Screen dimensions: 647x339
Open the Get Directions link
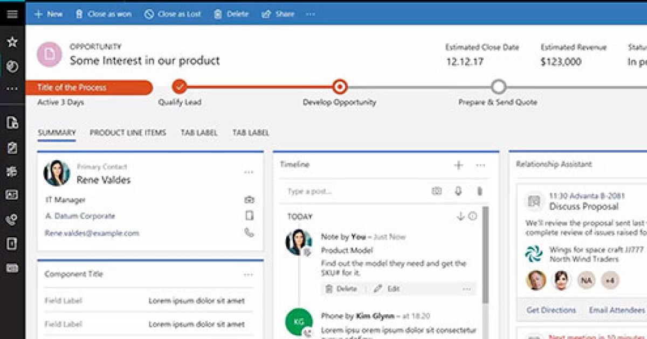[x=551, y=310]
